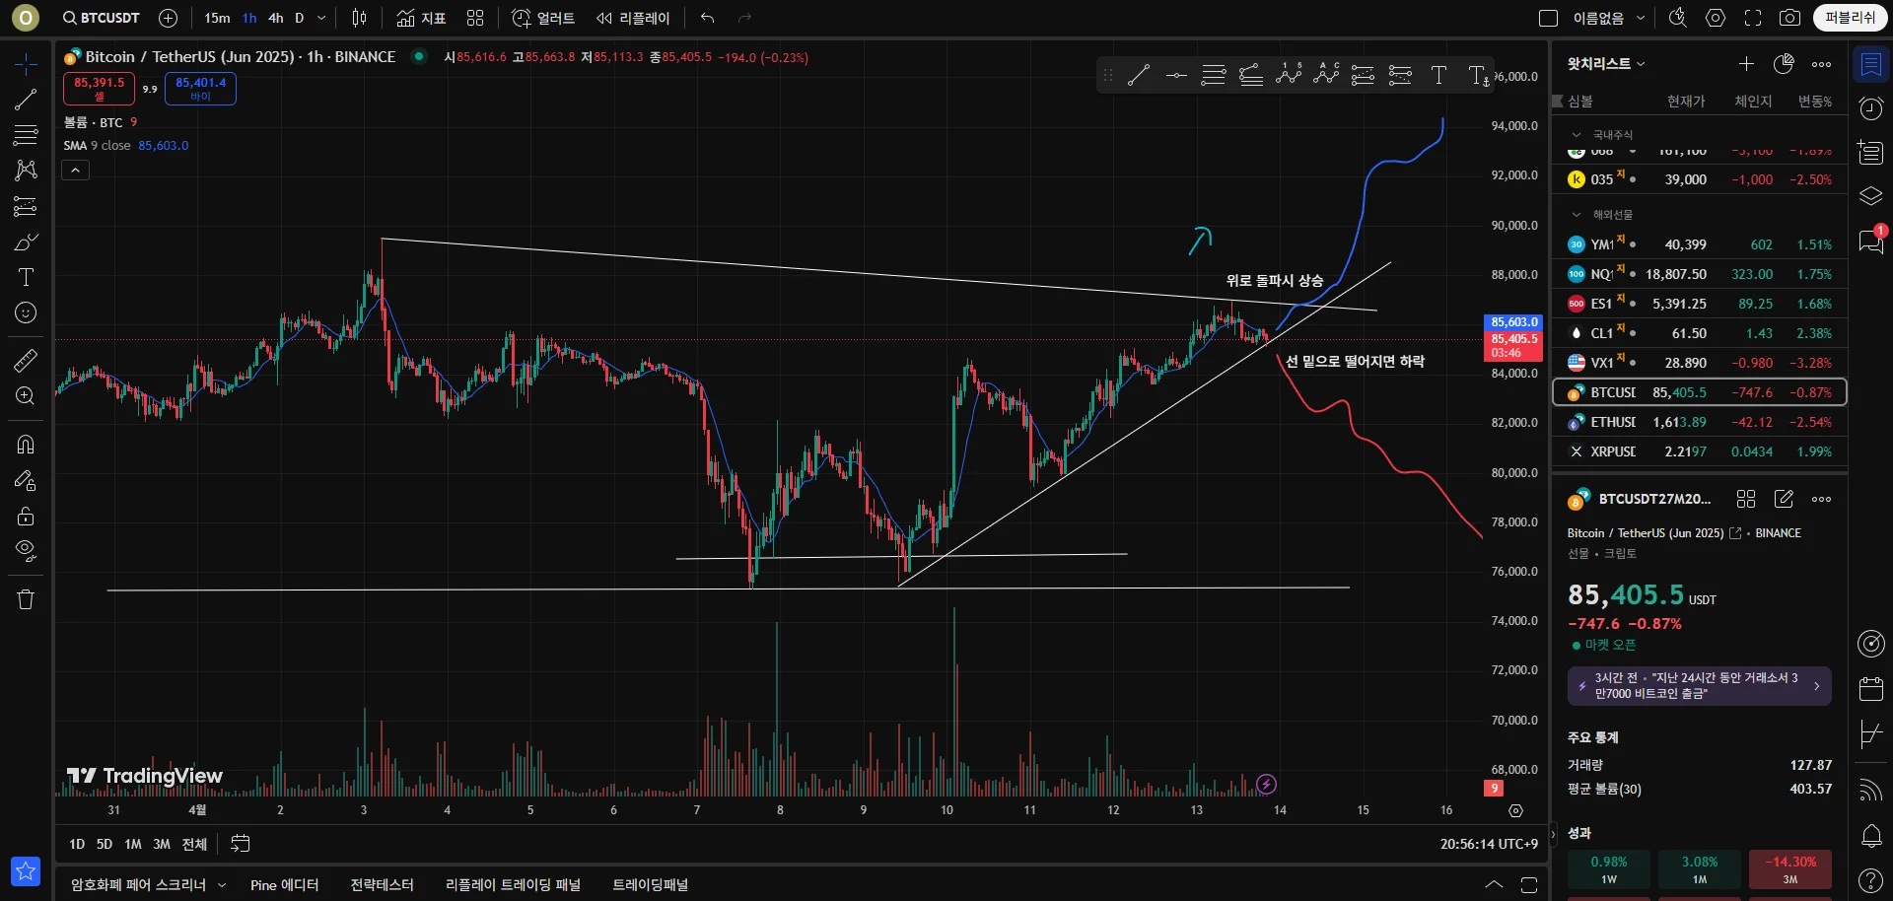Collapse the indicator legend chevron
1893x901 pixels.
pos(76,171)
